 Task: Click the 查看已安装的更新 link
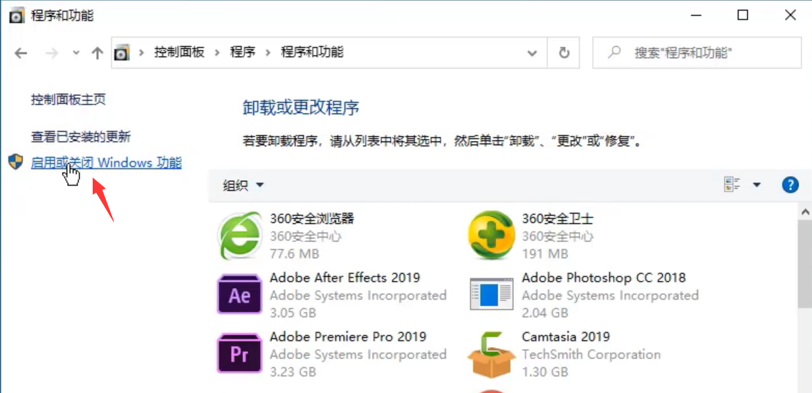point(81,137)
